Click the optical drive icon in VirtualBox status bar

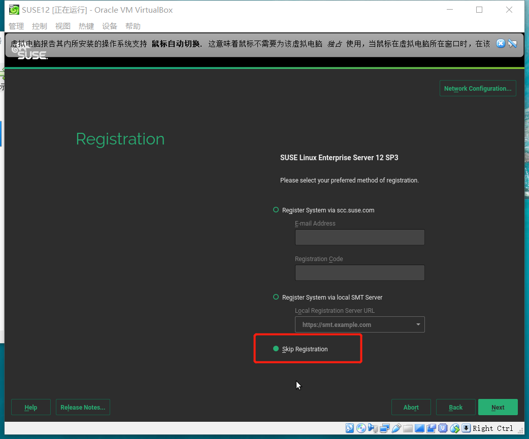(361, 428)
